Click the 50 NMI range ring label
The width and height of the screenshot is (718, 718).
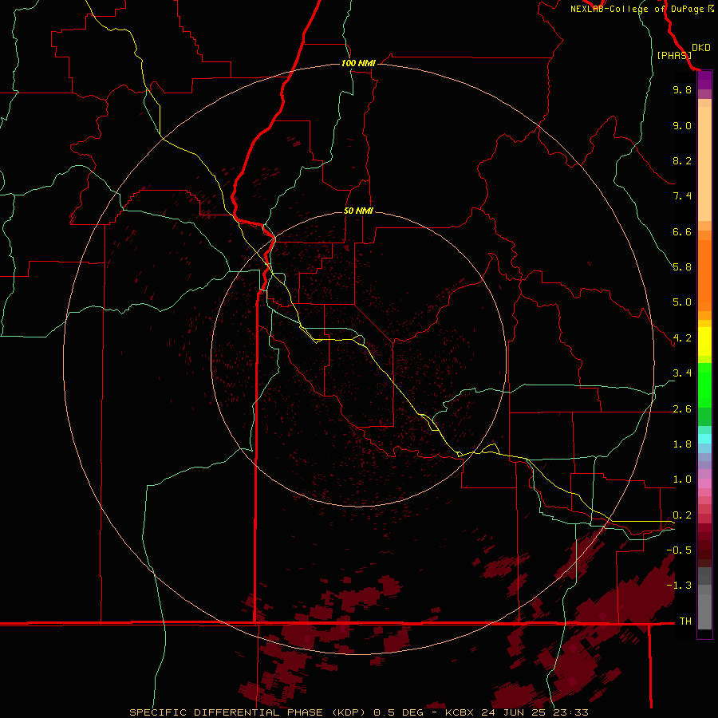[358, 211]
